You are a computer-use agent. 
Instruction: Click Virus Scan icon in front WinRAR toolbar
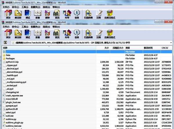(x=88, y=34)
